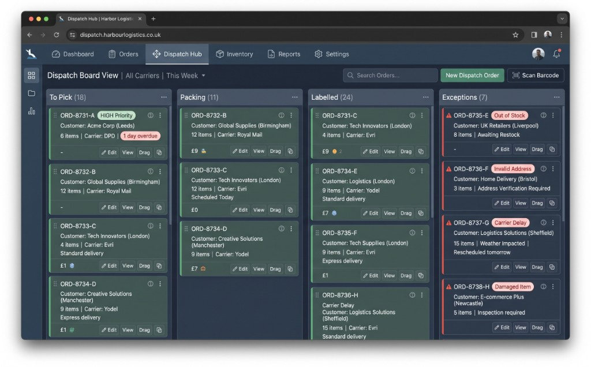The height and width of the screenshot is (367, 591).
Task: Open All Carriers filter
Action: tap(142, 76)
